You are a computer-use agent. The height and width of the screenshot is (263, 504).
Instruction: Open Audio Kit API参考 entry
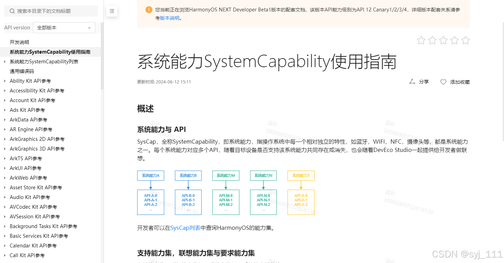tap(30, 197)
